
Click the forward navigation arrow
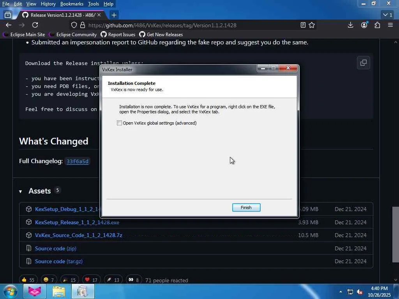pyautogui.click(x=22, y=25)
